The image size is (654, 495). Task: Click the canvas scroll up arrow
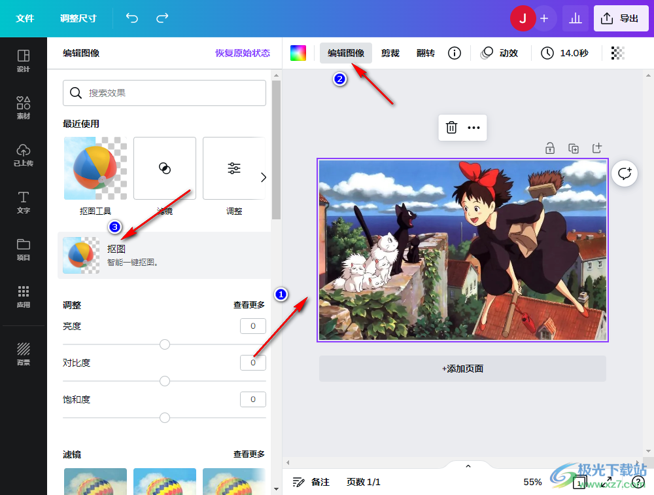pyautogui.click(x=648, y=75)
